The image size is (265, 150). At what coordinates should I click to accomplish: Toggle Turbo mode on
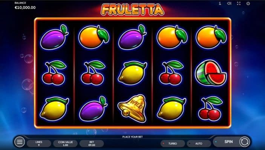(x=173, y=144)
